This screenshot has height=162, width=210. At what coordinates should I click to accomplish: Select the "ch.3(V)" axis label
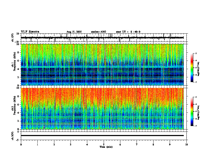point(13,136)
